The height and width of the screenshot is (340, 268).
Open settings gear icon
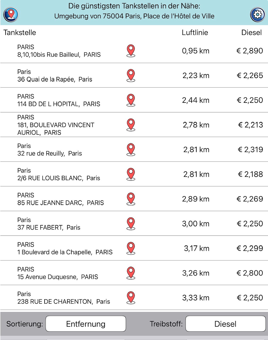[258, 14]
